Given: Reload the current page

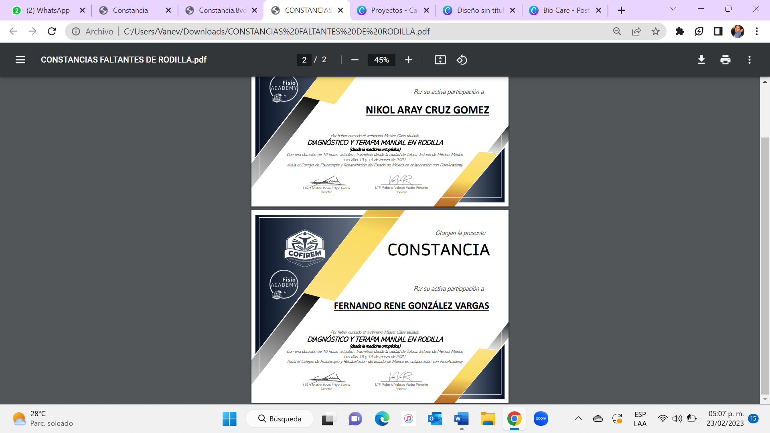Looking at the screenshot, I should tap(52, 31).
